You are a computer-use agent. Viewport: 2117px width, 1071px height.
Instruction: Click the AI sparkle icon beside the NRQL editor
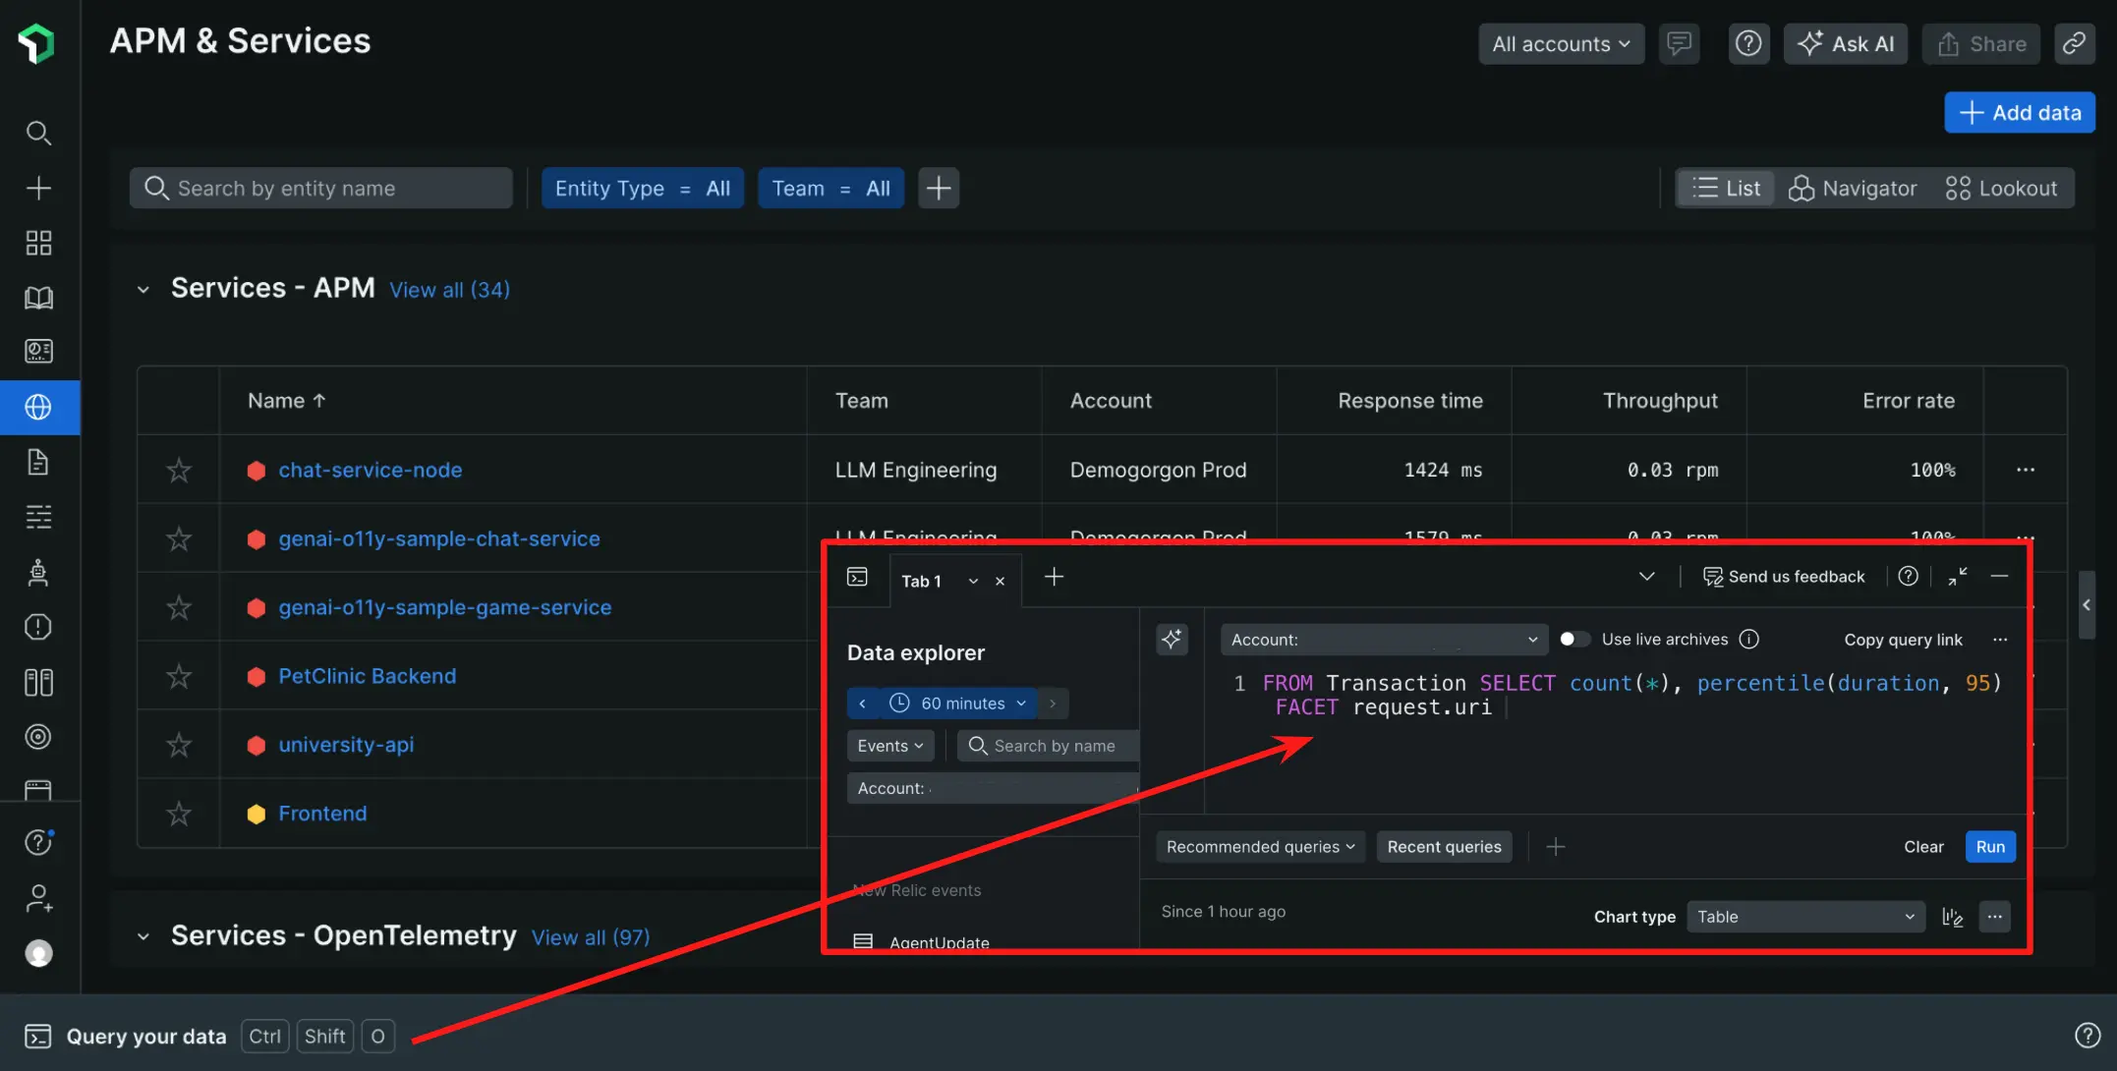click(x=1172, y=639)
